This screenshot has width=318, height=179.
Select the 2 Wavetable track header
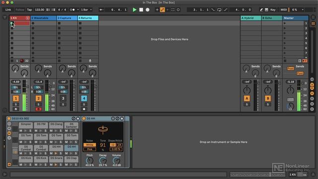pos(43,18)
